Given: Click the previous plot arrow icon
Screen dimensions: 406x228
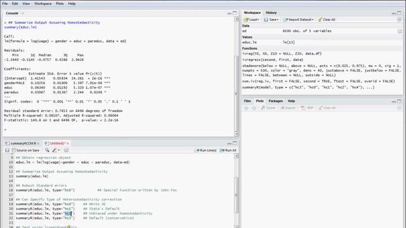Looking at the screenshot, I should pyautogui.click(x=246, y=108).
